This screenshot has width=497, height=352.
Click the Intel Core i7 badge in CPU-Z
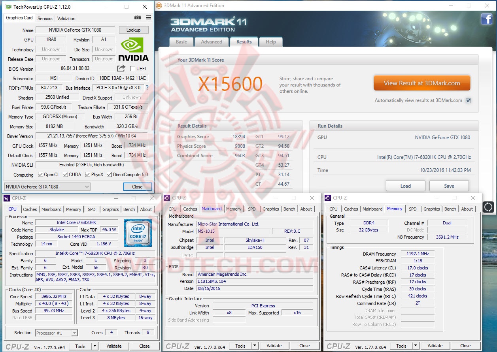138,233
